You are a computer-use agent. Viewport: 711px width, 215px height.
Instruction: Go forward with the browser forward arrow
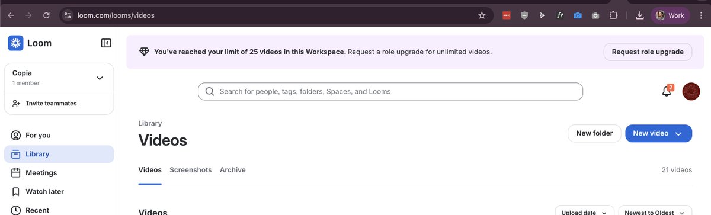click(28, 15)
